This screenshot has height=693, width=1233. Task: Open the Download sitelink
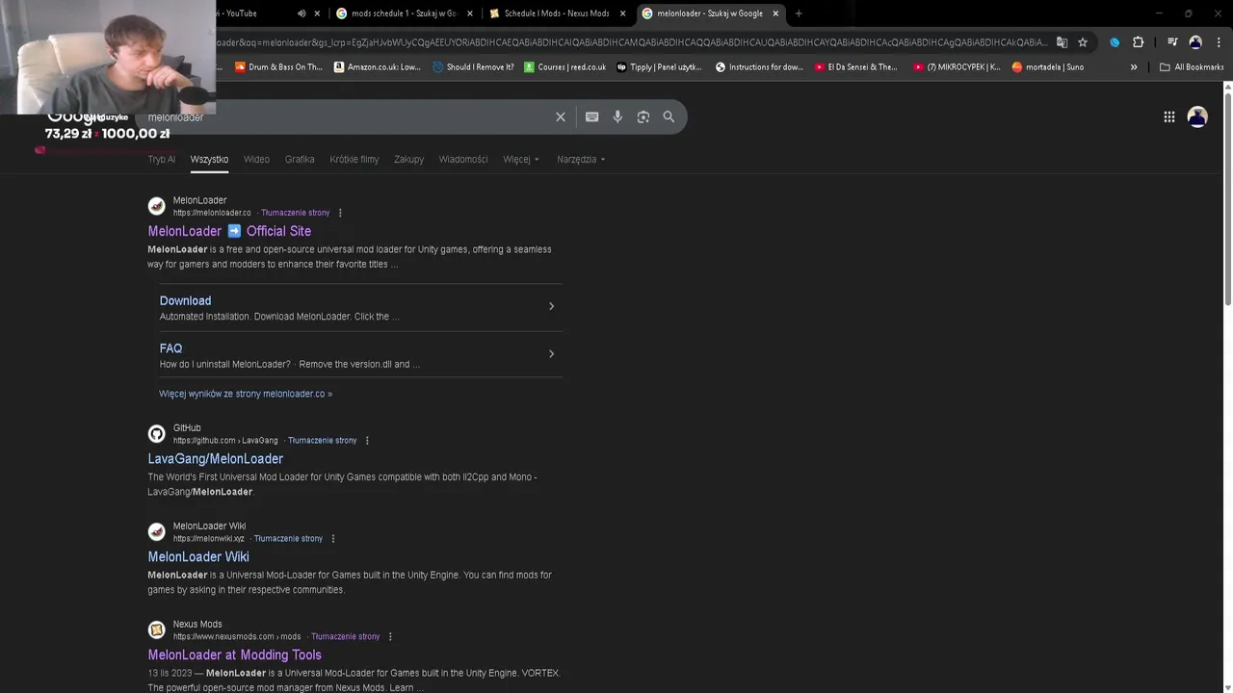tap(185, 300)
